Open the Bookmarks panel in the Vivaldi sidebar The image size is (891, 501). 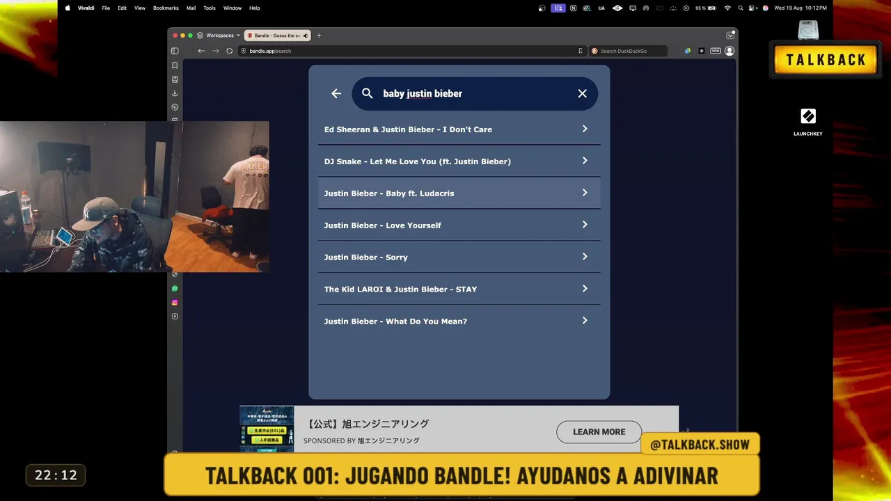coord(175,65)
